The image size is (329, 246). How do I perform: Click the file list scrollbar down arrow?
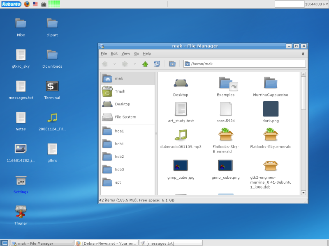tap(304, 192)
